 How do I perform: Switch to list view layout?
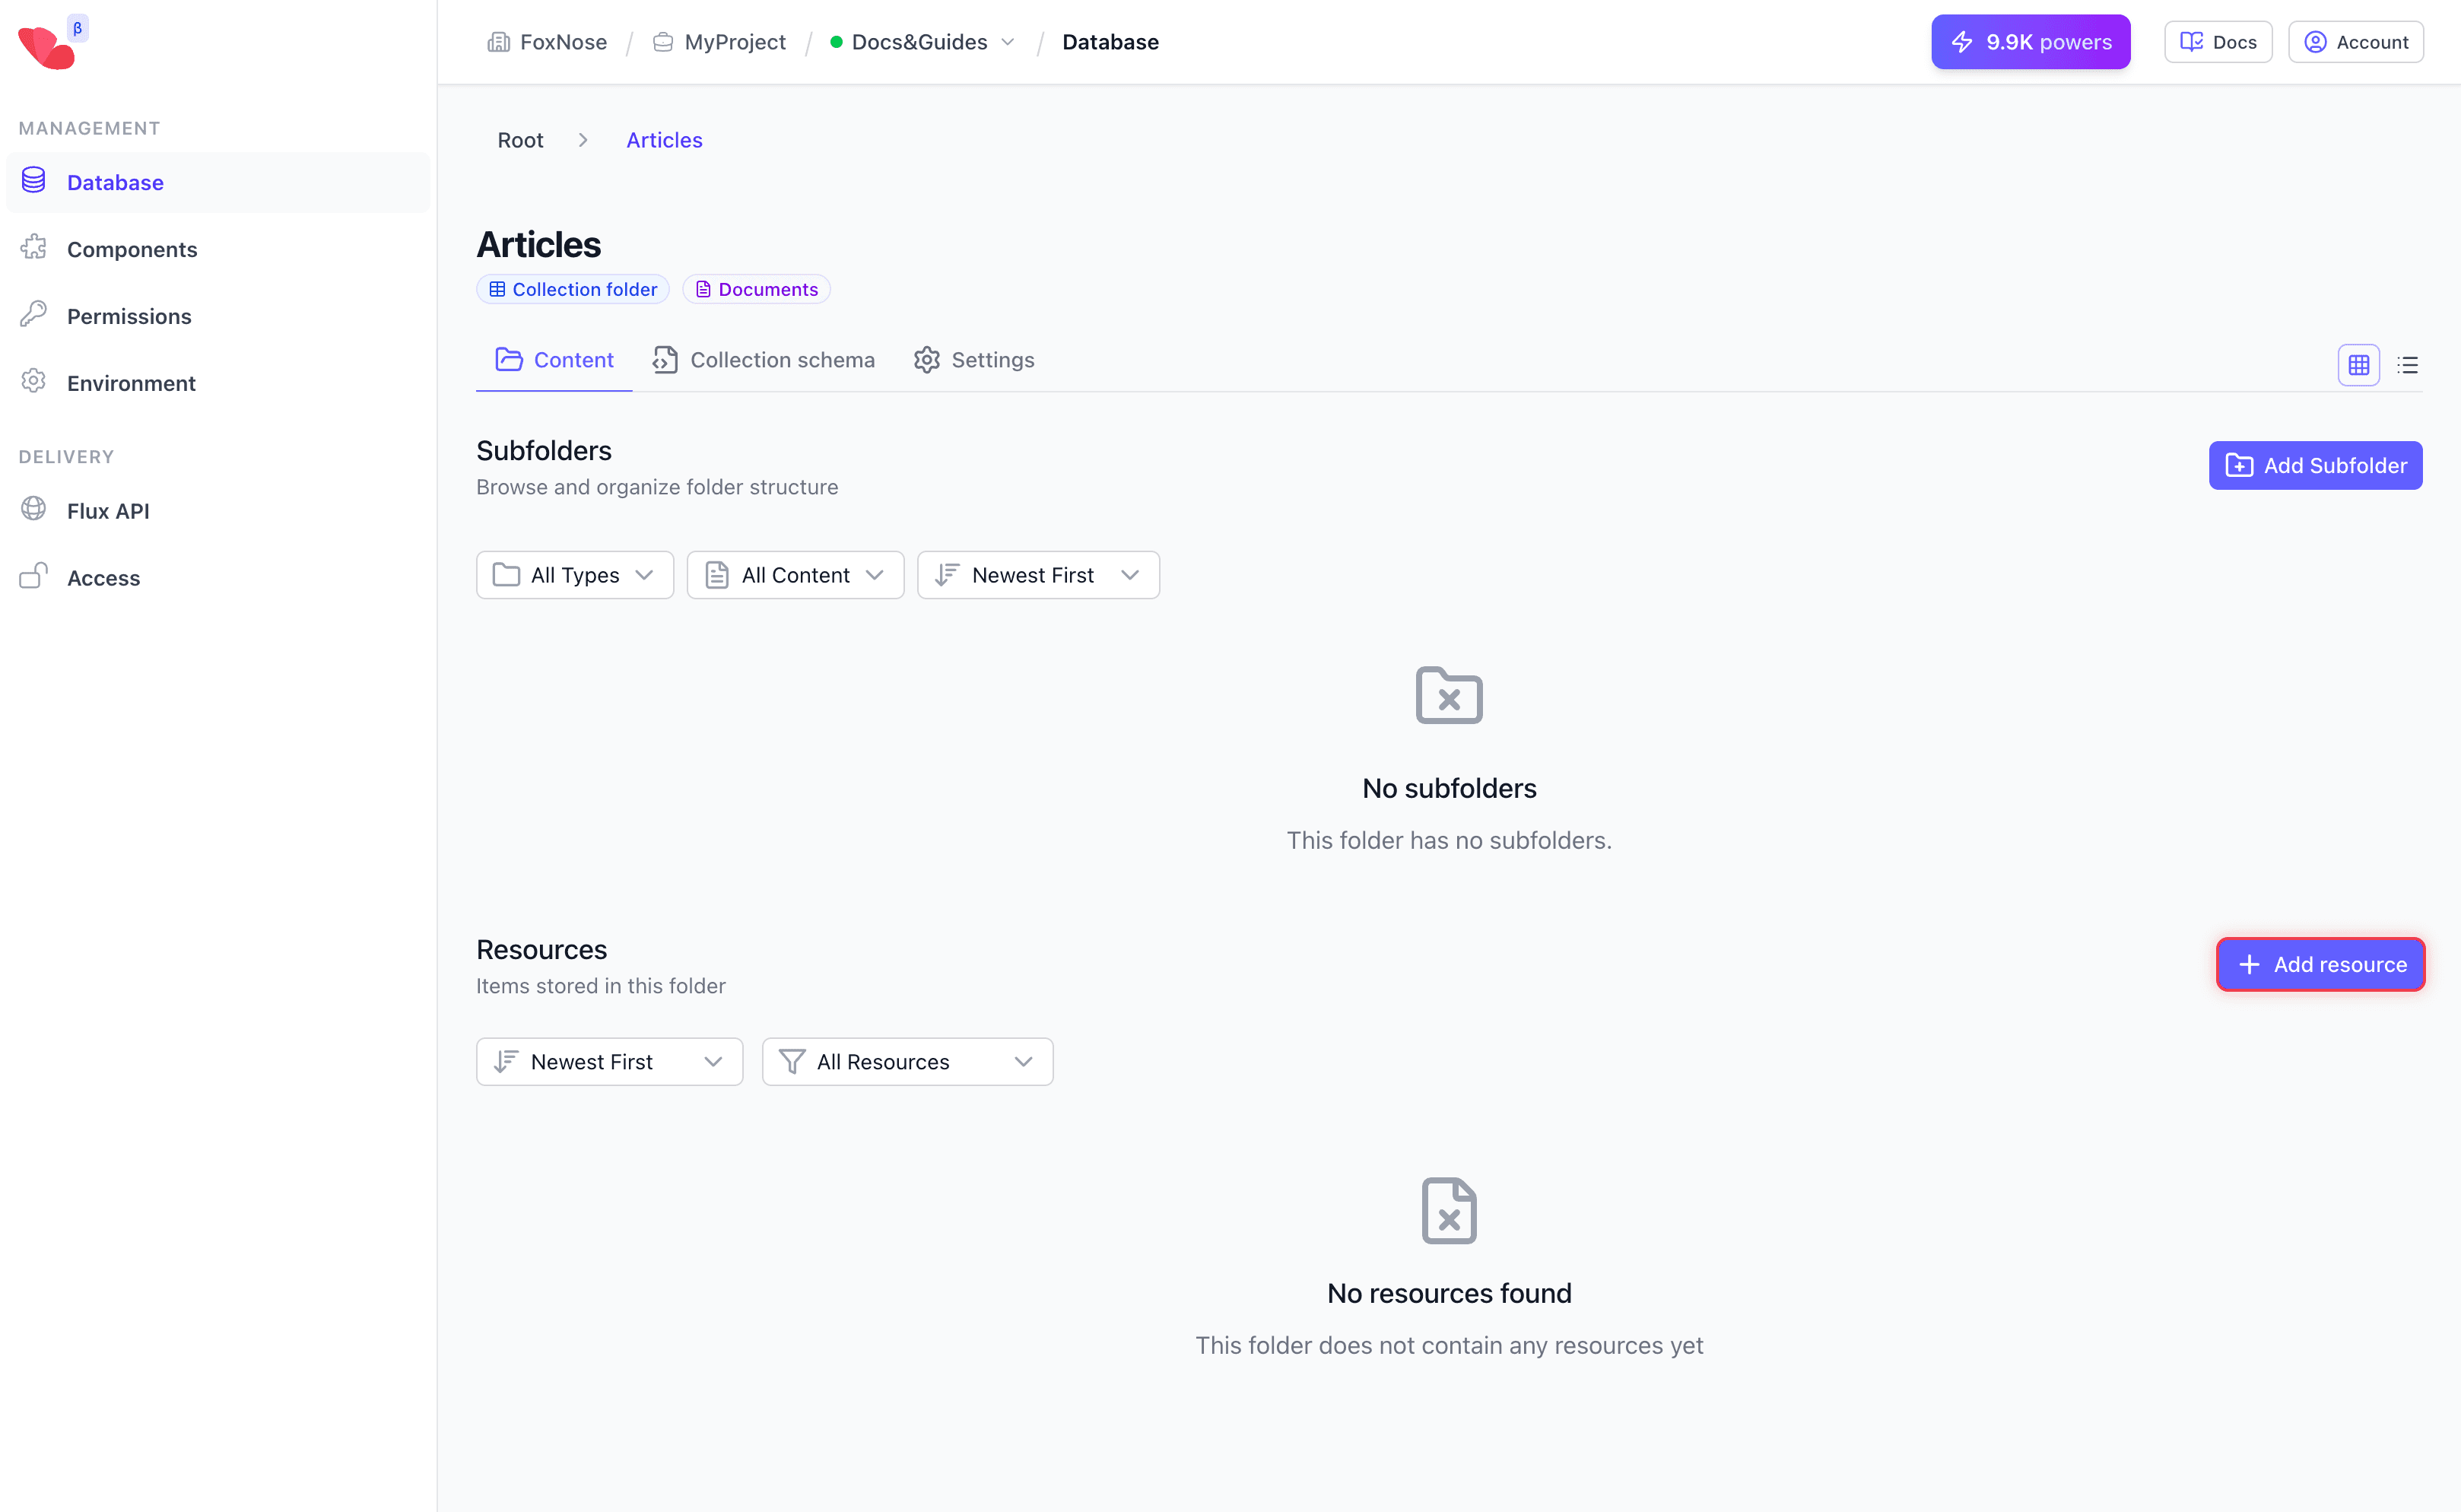click(2407, 365)
